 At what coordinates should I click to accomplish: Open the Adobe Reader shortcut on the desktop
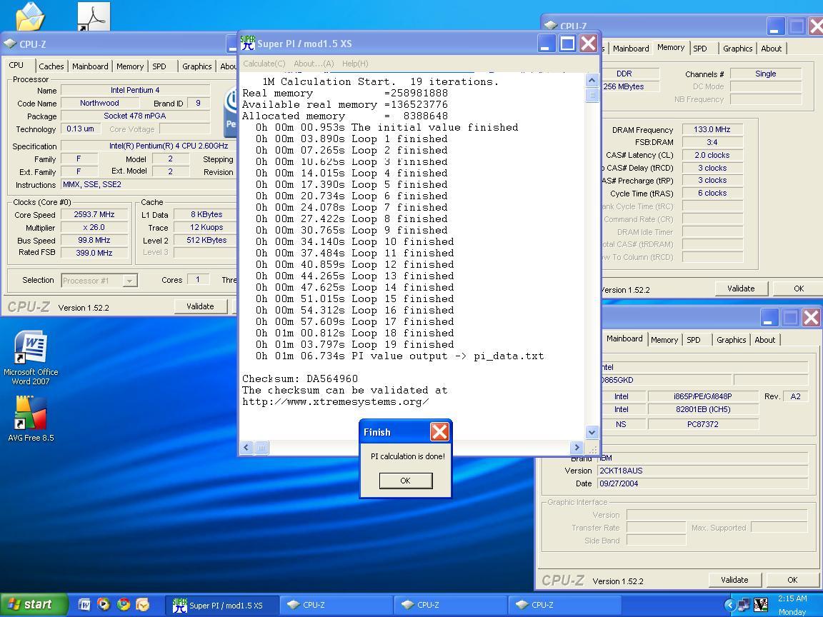click(94, 16)
